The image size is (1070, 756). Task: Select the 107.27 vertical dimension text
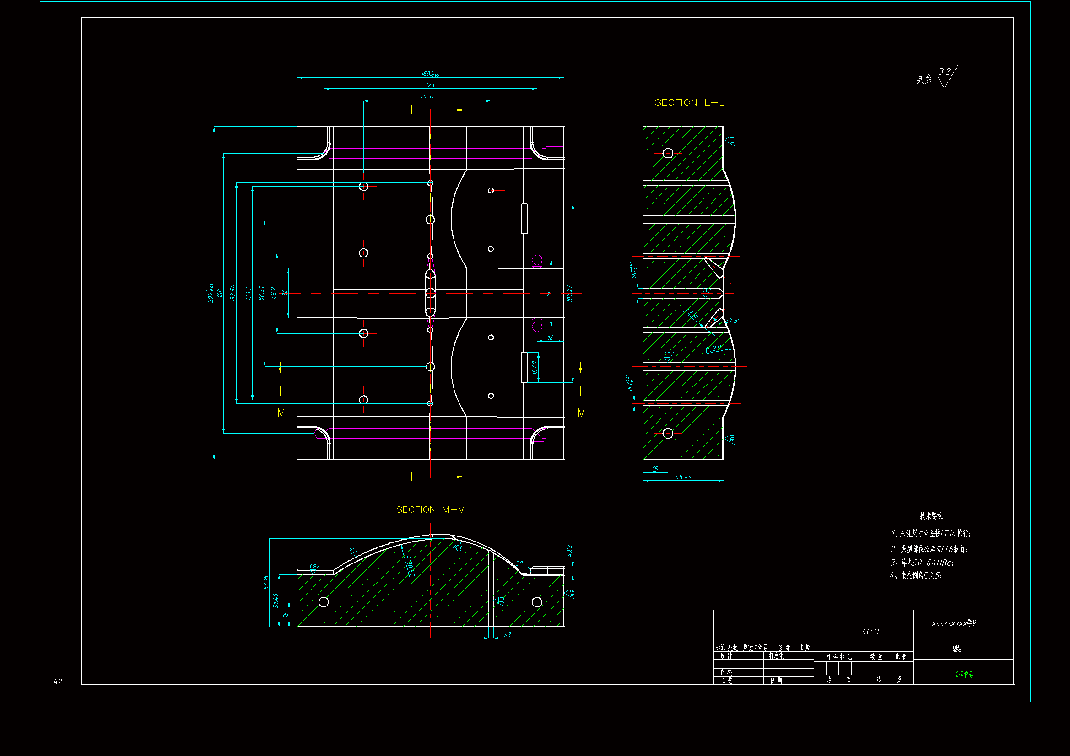569,294
